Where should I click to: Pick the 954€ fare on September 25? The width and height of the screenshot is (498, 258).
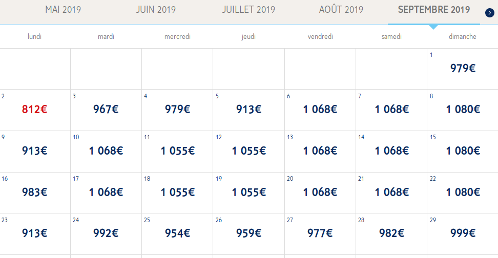pos(177,233)
